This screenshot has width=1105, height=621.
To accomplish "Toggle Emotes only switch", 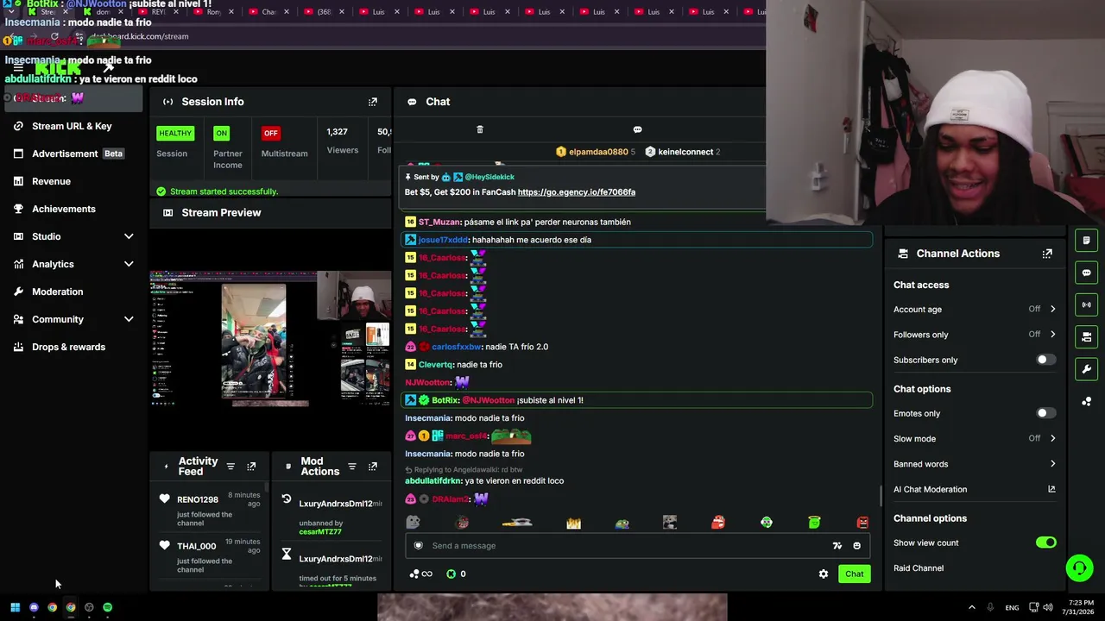I will [1045, 413].
